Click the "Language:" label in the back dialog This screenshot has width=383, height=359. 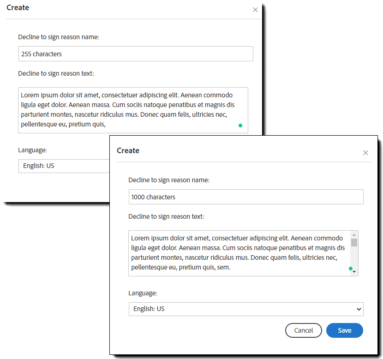(x=32, y=150)
